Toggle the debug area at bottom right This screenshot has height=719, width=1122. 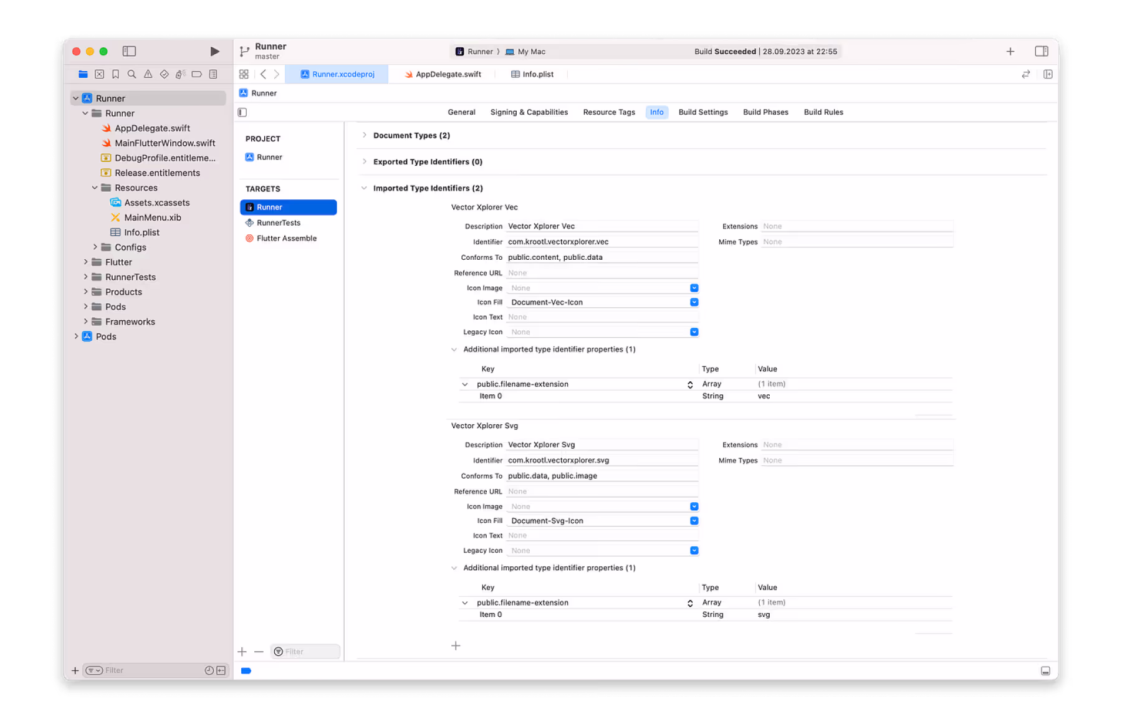point(1045,670)
